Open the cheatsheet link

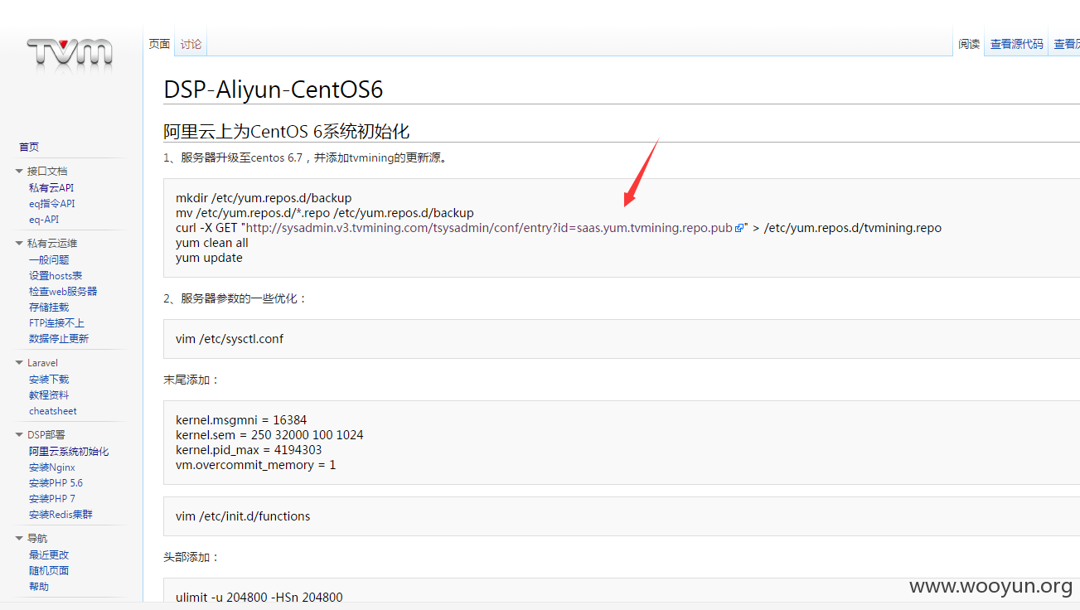coord(53,411)
